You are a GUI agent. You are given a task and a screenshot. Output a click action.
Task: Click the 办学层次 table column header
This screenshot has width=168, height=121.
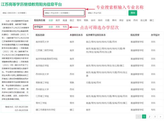(155, 35)
